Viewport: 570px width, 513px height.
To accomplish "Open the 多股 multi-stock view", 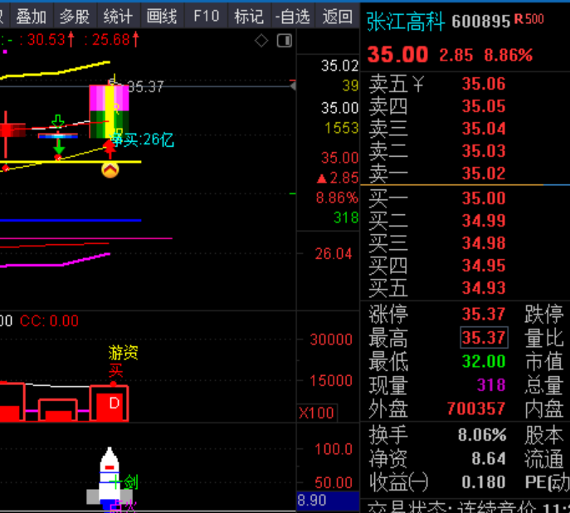I will click(x=75, y=17).
